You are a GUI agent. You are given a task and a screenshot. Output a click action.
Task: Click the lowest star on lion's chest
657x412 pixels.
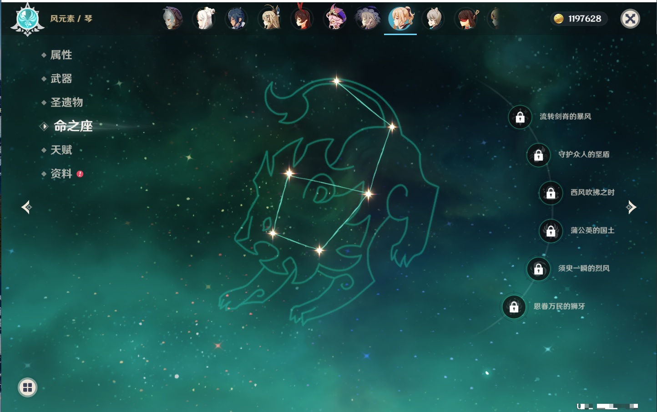click(x=319, y=249)
